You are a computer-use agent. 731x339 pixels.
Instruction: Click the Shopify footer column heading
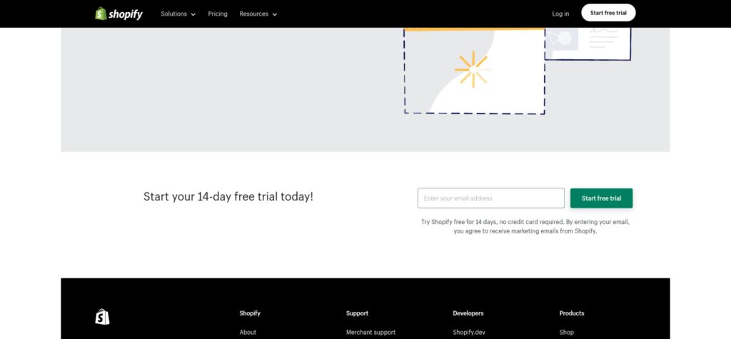pyautogui.click(x=250, y=313)
